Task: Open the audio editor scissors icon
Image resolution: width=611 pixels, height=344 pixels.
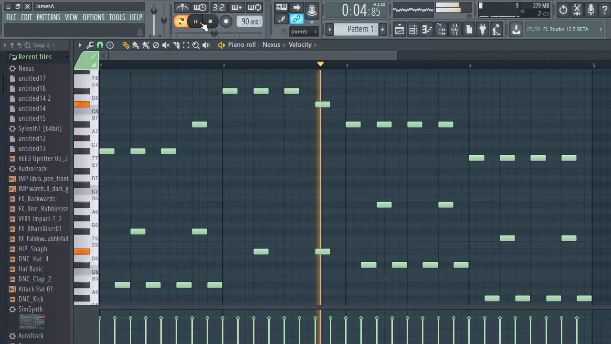Action: (577, 10)
